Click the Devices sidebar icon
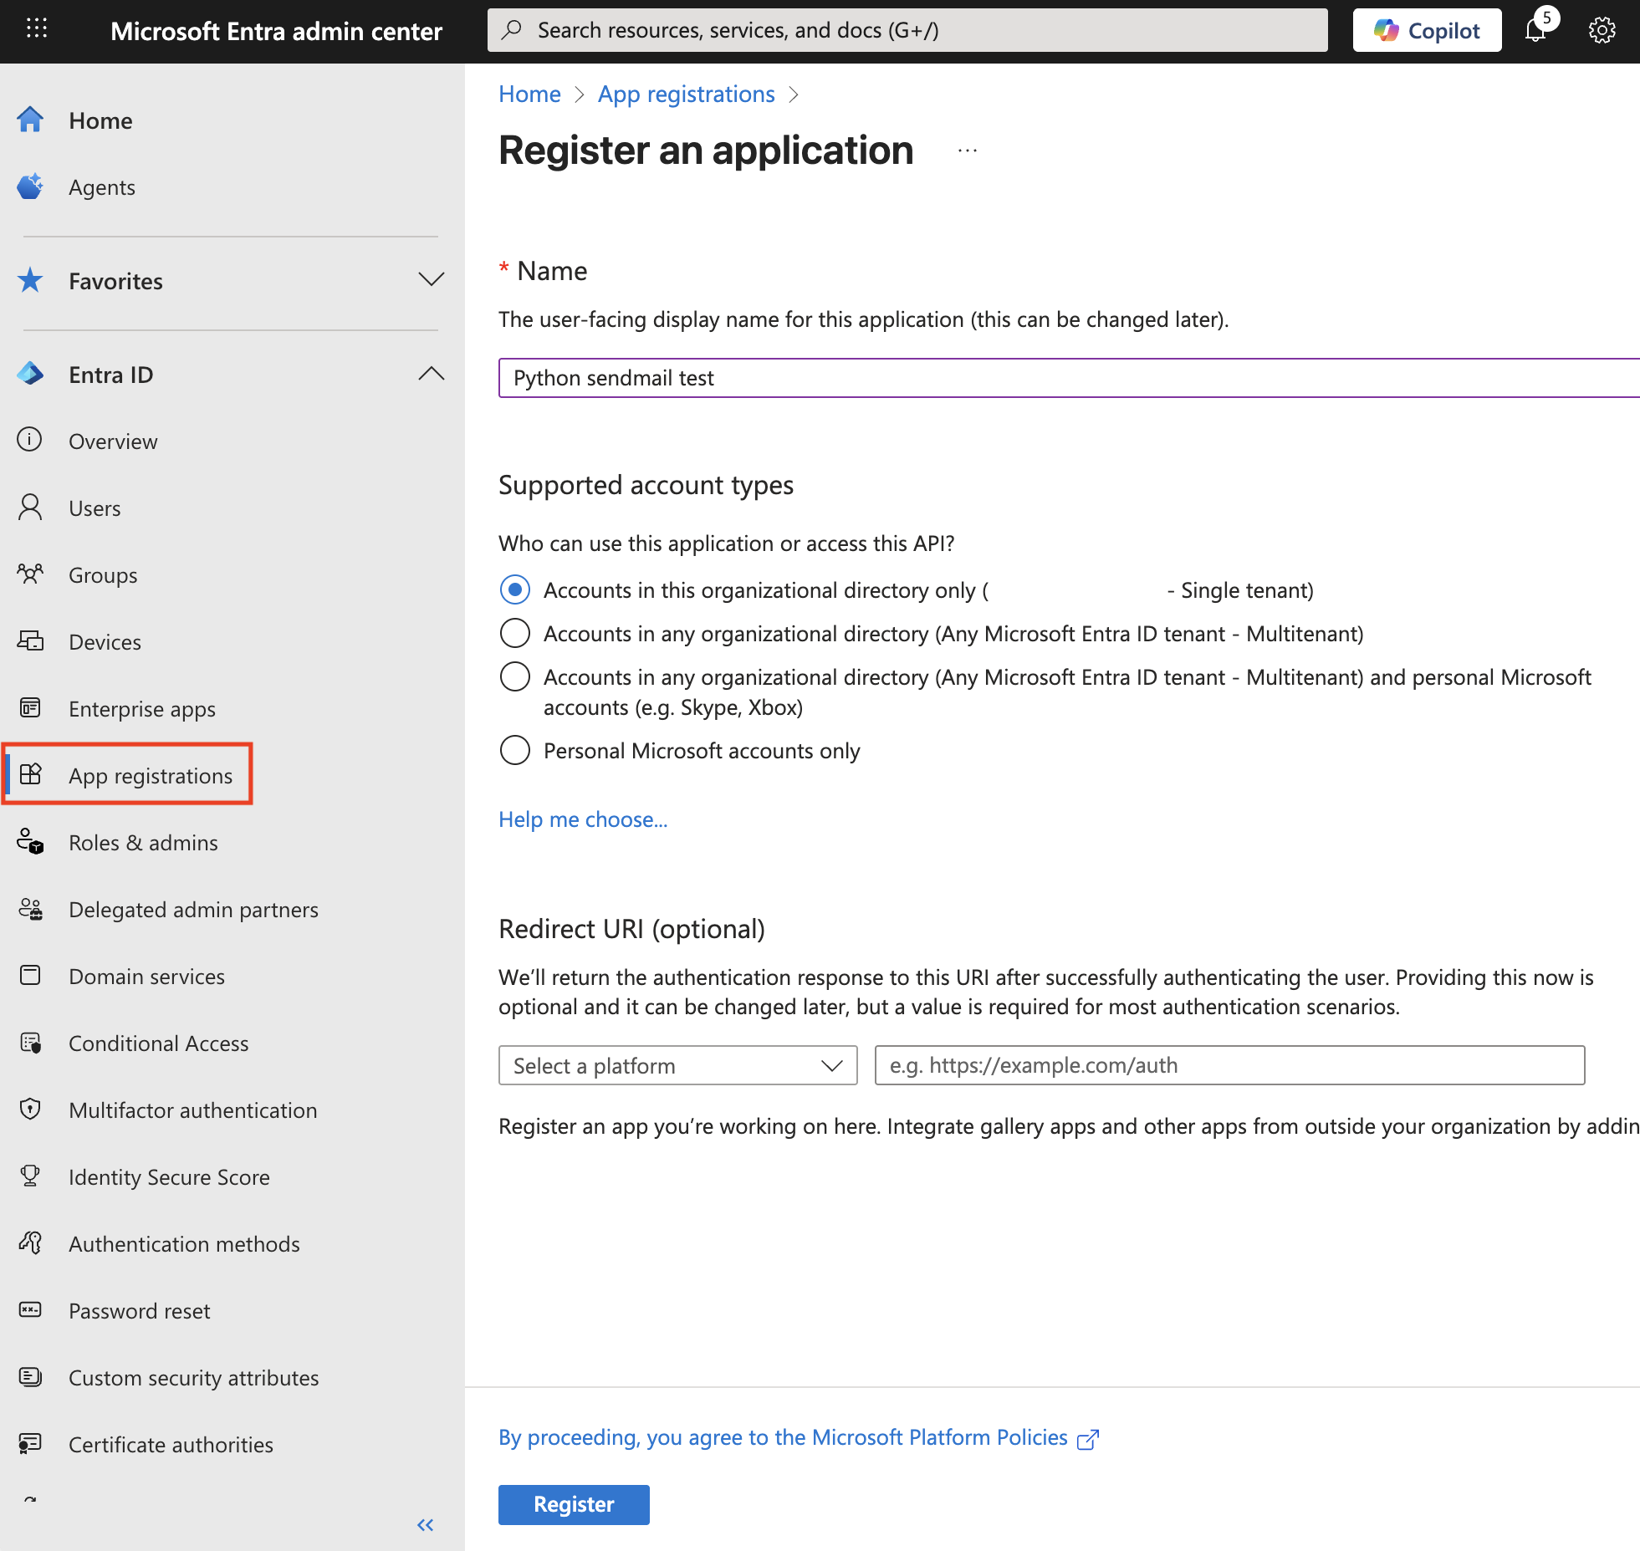Image resolution: width=1640 pixels, height=1551 pixels. [31, 641]
